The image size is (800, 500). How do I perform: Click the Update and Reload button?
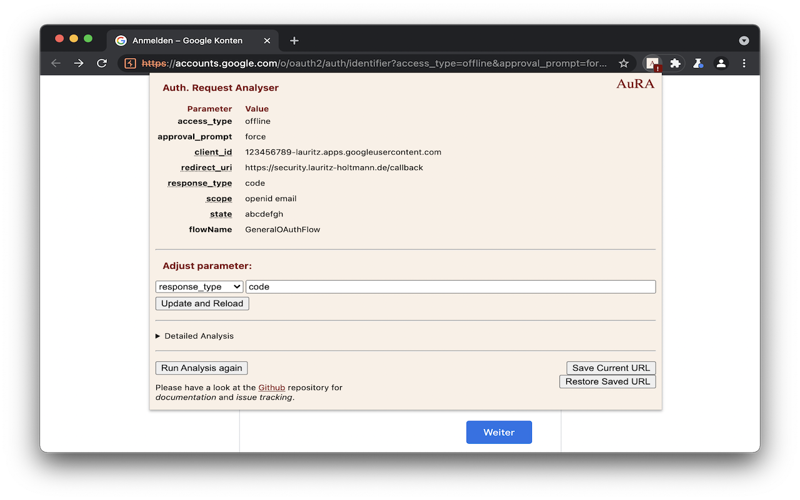point(202,303)
